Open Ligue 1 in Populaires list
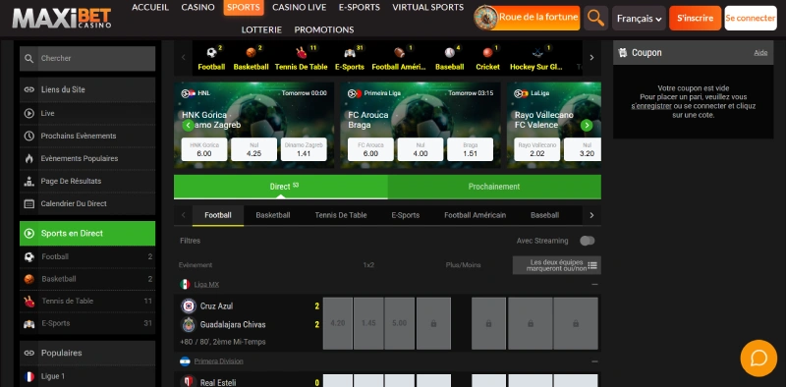The width and height of the screenshot is (786, 387). point(87,376)
